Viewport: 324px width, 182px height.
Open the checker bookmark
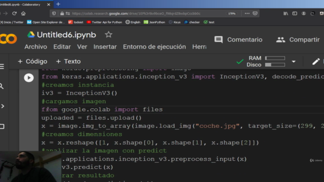coord(192,22)
